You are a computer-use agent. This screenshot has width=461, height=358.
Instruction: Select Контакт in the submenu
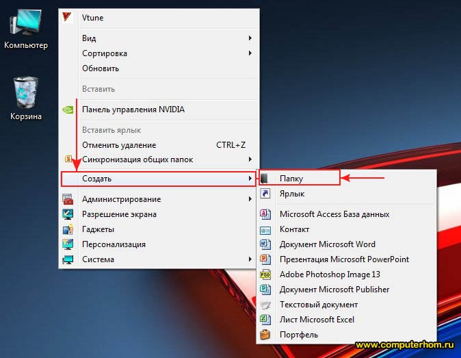tap(346, 229)
